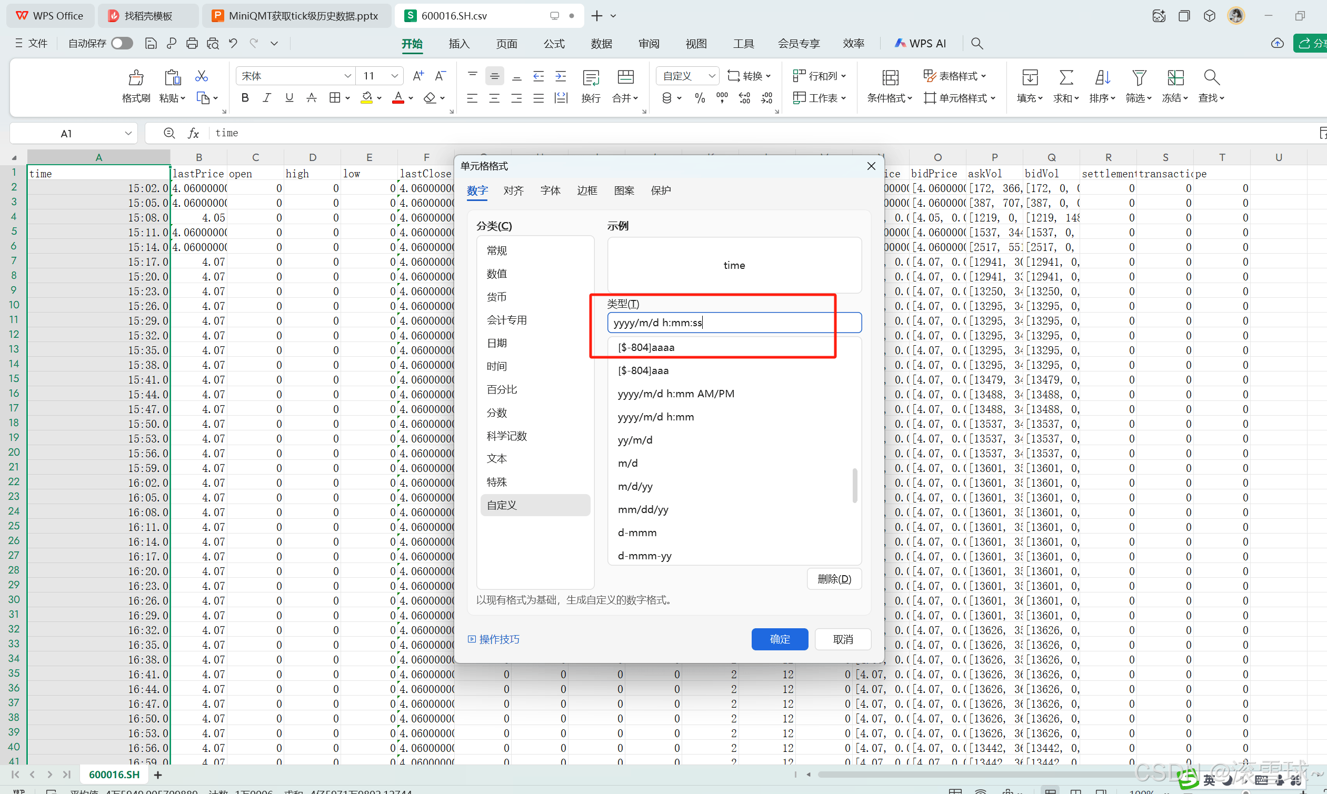Image resolution: width=1327 pixels, height=794 pixels.
Task: Click the Undo arrow icon
Action: 233,43
